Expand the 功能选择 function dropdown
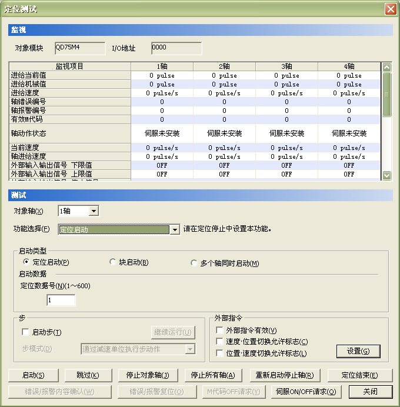The height and width of the screenshot is (407, 400). pyautogui.click(x=174, y=230)
